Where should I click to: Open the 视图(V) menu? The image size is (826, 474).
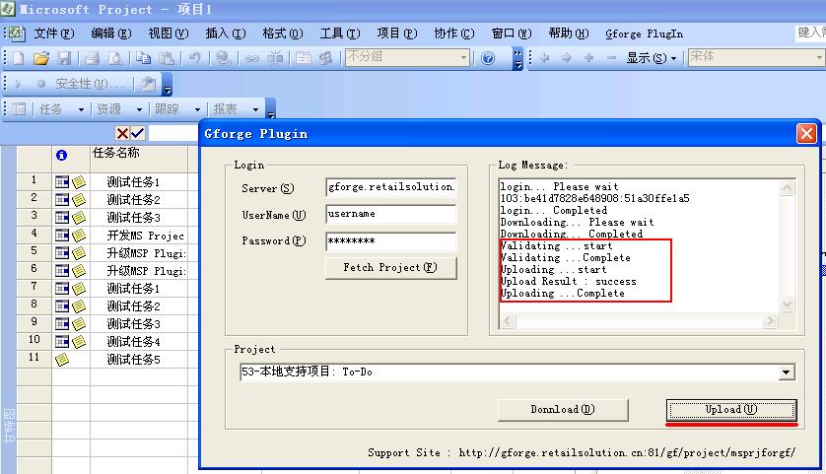point(168,34)
